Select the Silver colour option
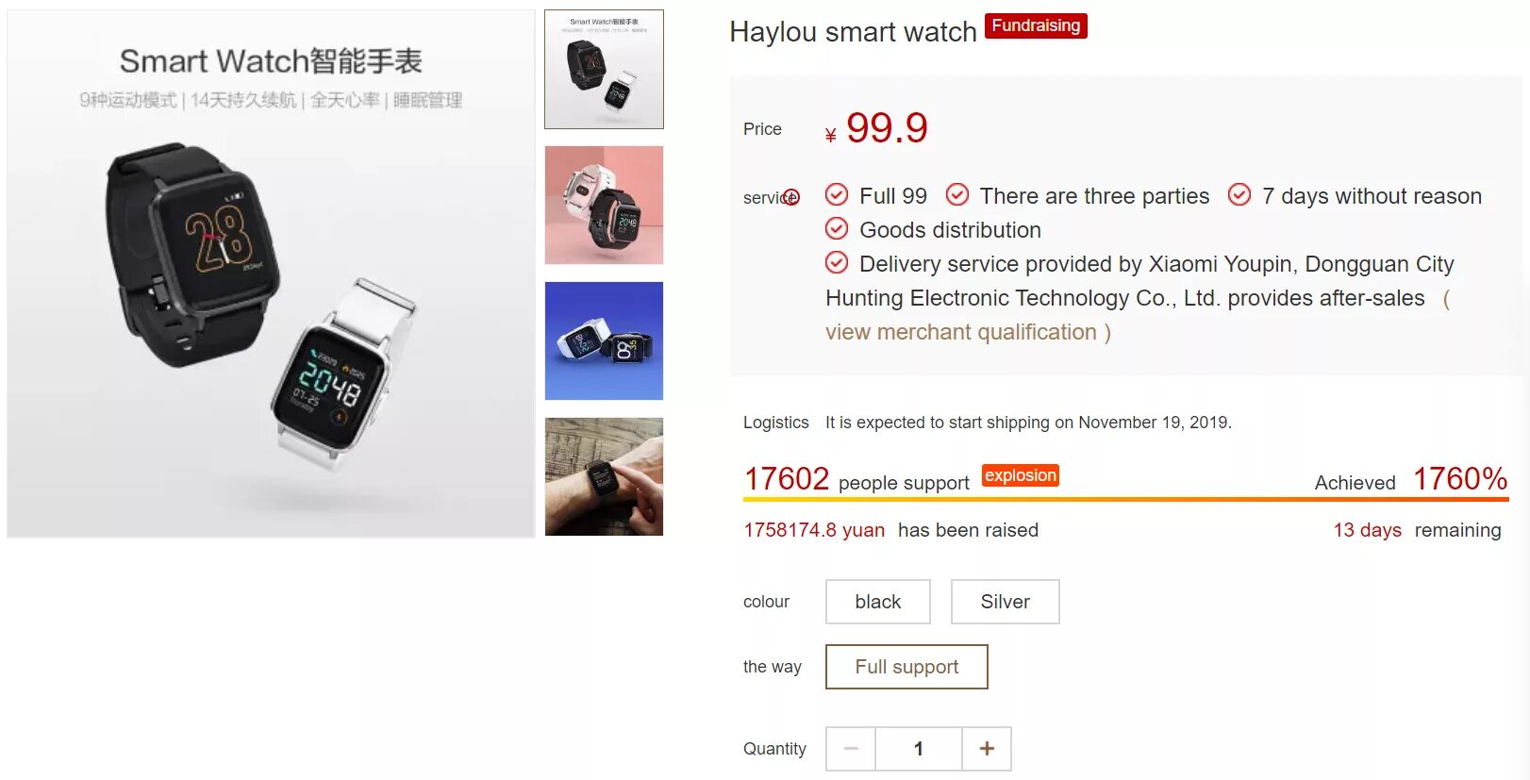Screen dimensions: 1530x780 [1006, 602]
